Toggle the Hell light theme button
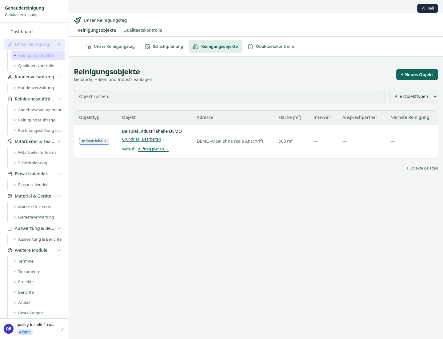 pos(428,8)
